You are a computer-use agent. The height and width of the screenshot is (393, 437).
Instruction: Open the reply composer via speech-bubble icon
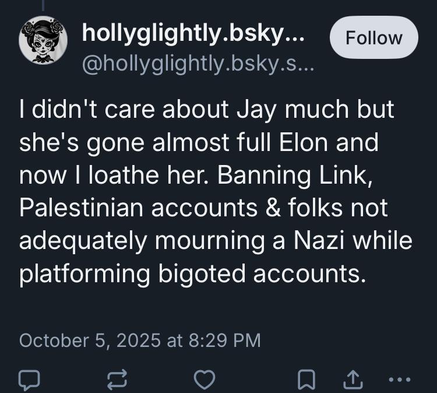29,379
